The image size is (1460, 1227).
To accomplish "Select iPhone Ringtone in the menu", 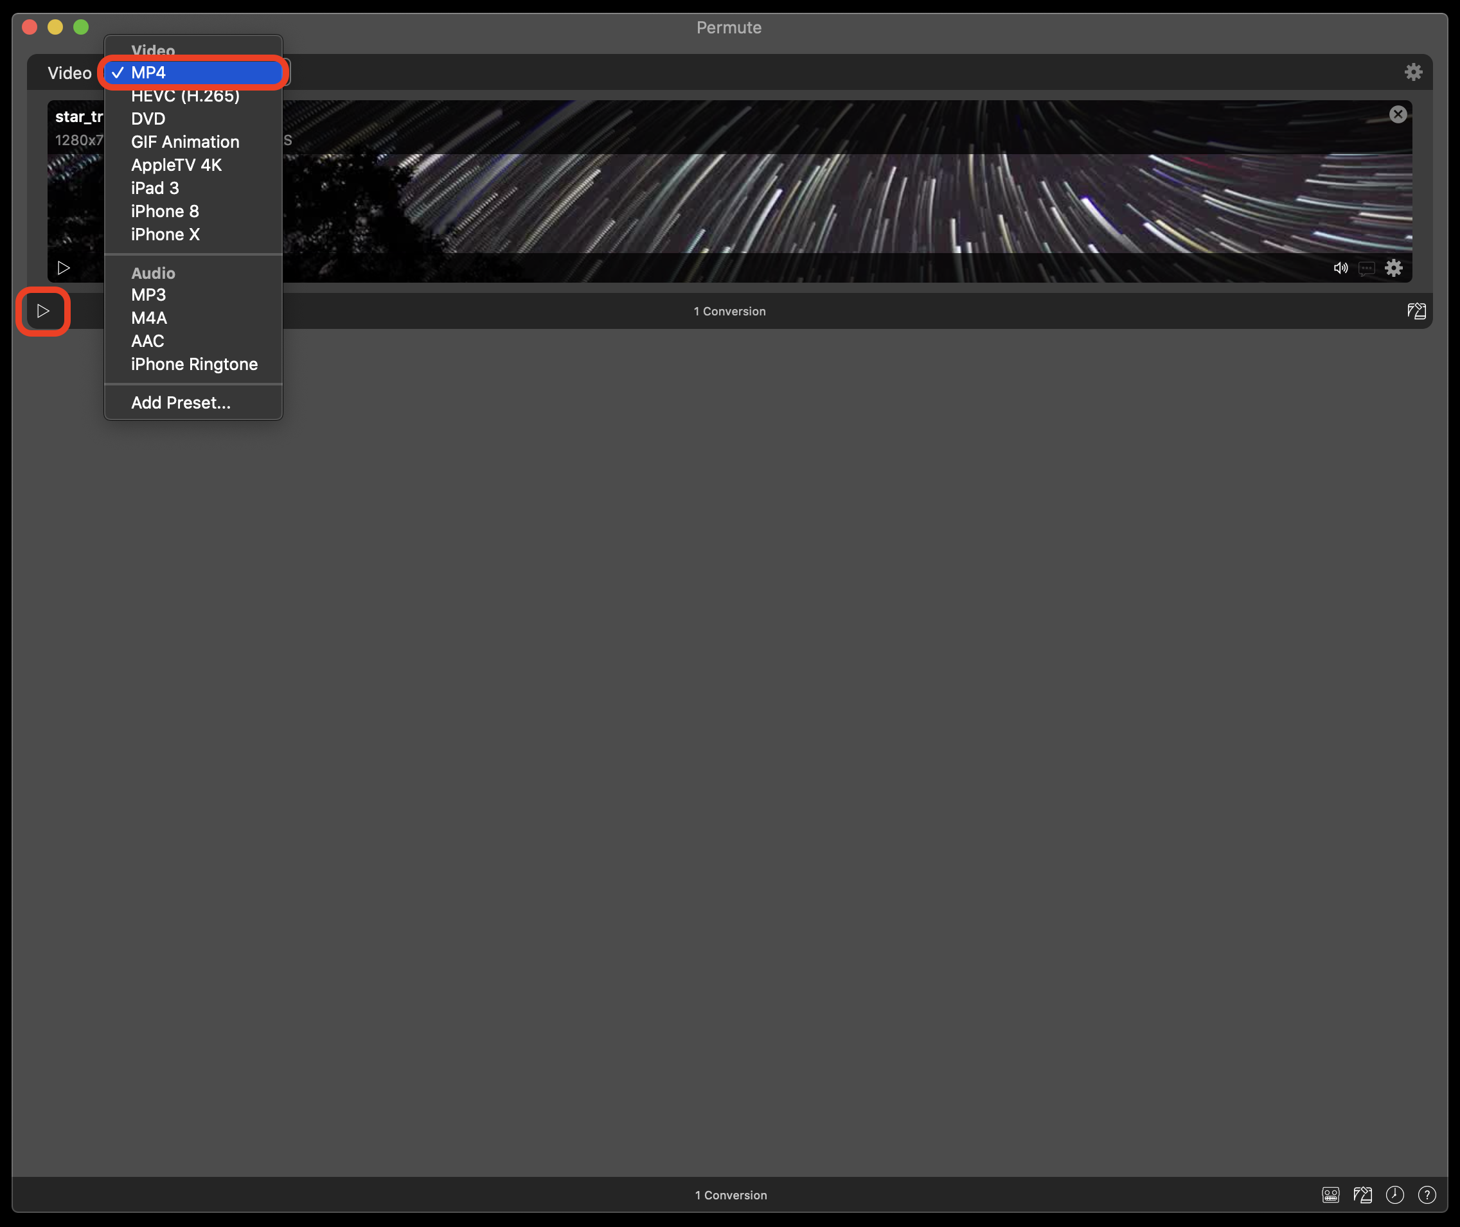I will [194, 364].
